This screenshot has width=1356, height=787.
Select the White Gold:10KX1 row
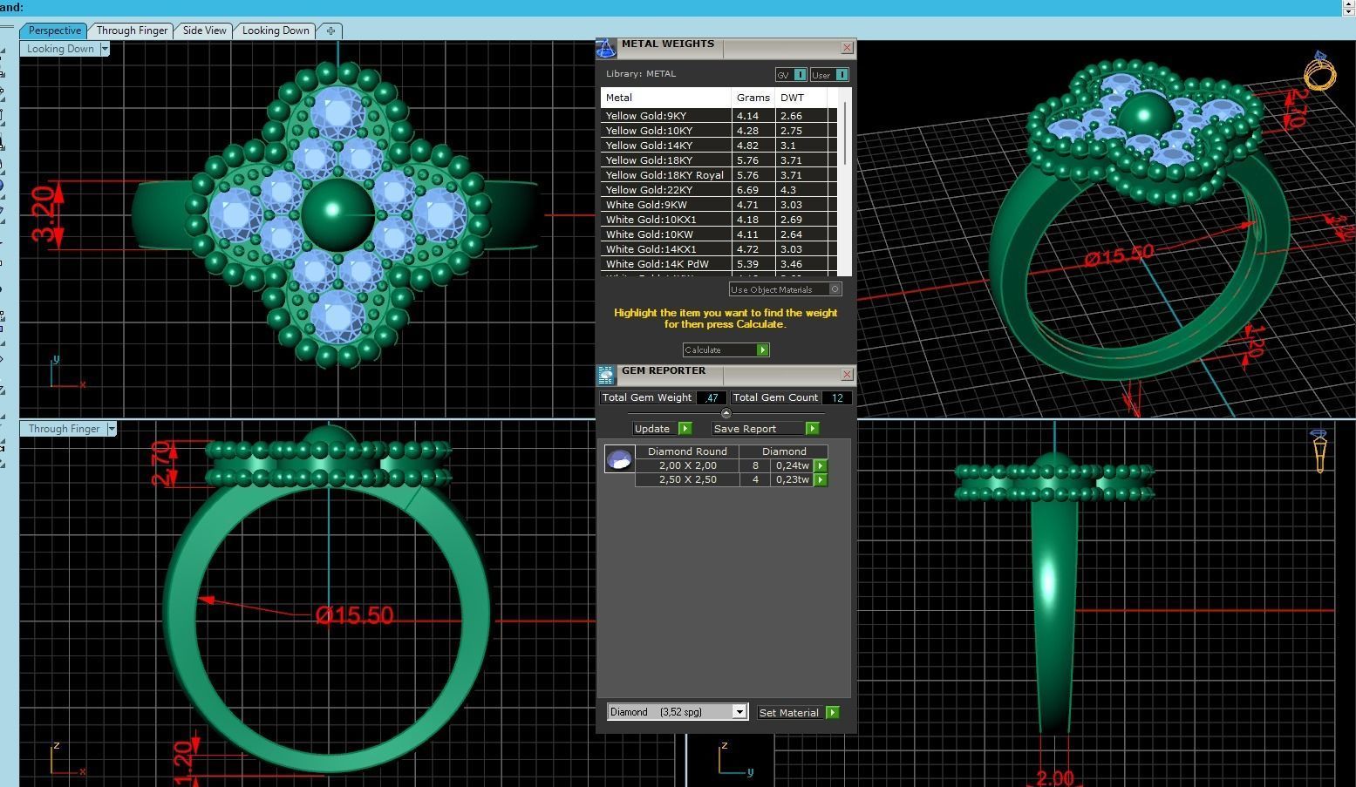[x=719, y=220]
